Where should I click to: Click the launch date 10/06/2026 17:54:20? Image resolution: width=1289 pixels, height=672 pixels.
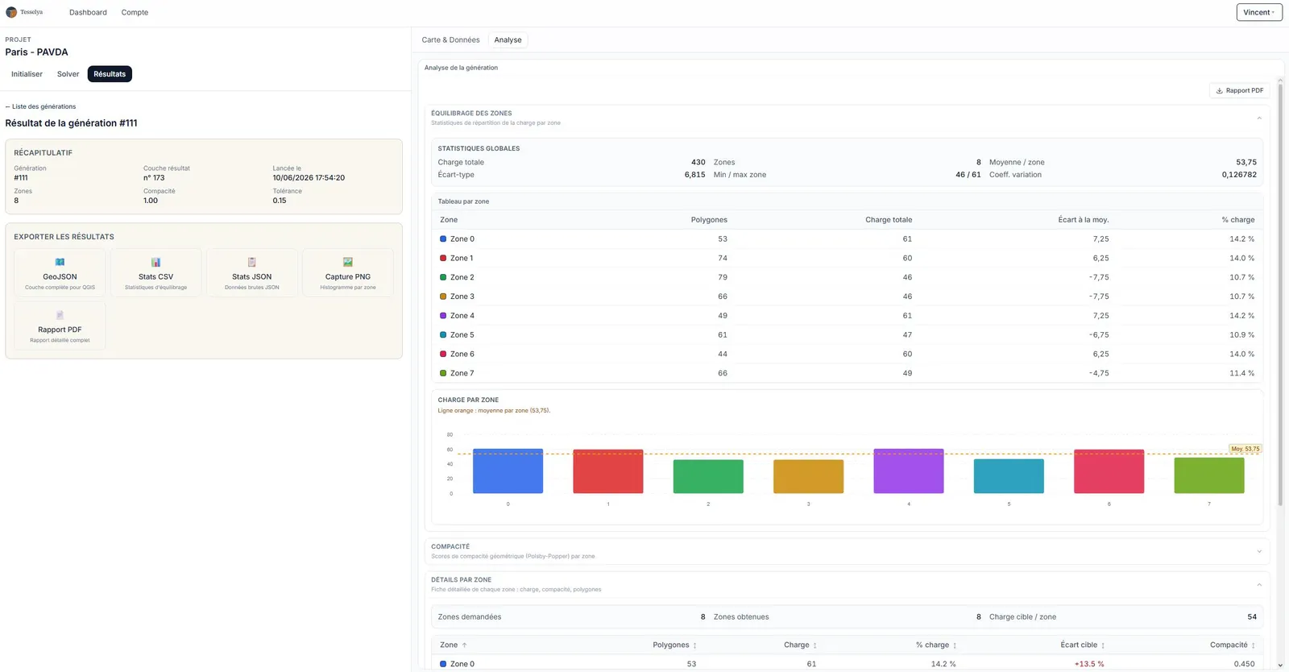click(309, 178)
